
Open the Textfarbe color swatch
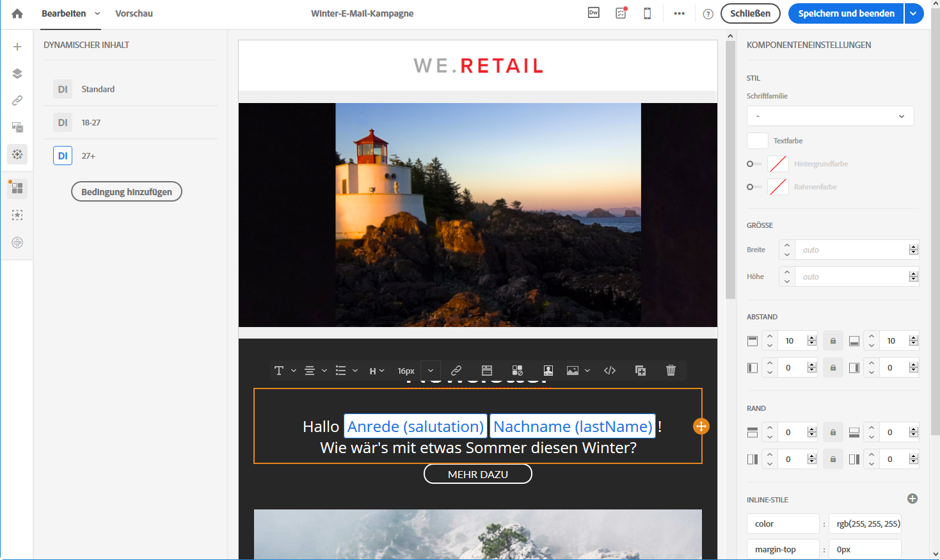pyautogui.click(x=758, y=141)
